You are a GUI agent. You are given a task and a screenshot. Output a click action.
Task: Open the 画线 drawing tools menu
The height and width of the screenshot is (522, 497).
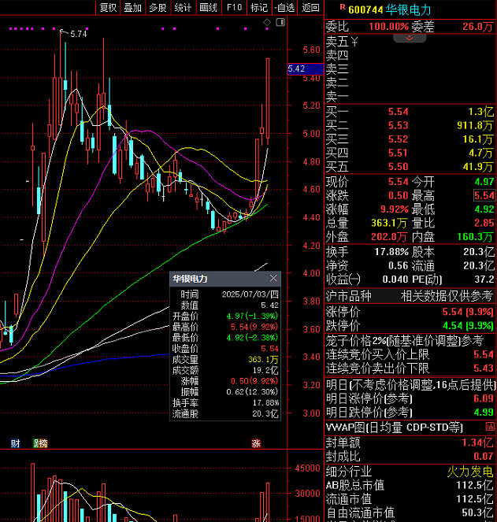click(208, 8)
